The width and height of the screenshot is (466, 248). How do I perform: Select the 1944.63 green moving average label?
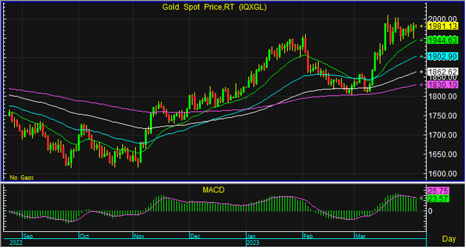pyautogui.click(x=443, y=41)
